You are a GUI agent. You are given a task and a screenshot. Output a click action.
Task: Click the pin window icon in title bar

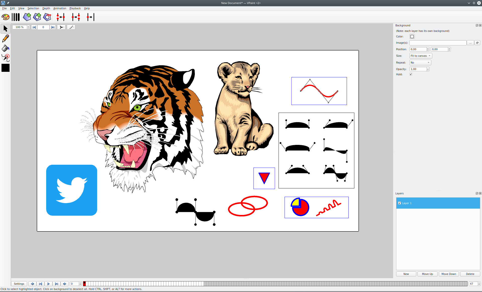pyautogui.click(x=8, y=3)
